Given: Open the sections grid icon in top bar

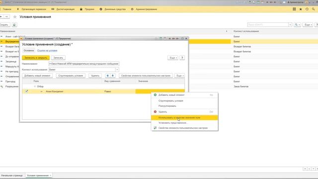Looking at the screenshot, I should click(294, 9).
